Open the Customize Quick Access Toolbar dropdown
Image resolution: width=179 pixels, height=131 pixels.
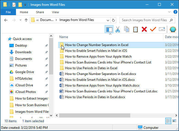click(x=25, y=5)
